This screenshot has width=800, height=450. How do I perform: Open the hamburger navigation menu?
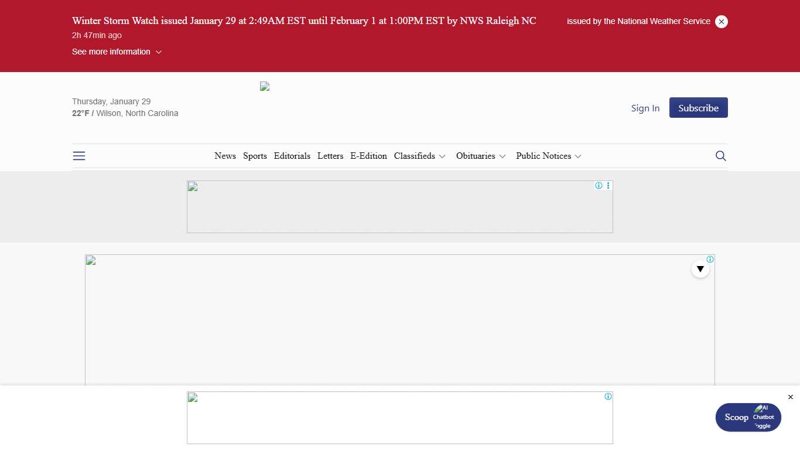point(79,156)
